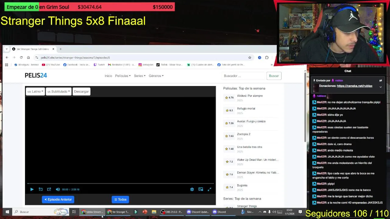The image size is (390, 219).
Task: Toggle picture-in-picture mode in player
Action: [201, 189]
